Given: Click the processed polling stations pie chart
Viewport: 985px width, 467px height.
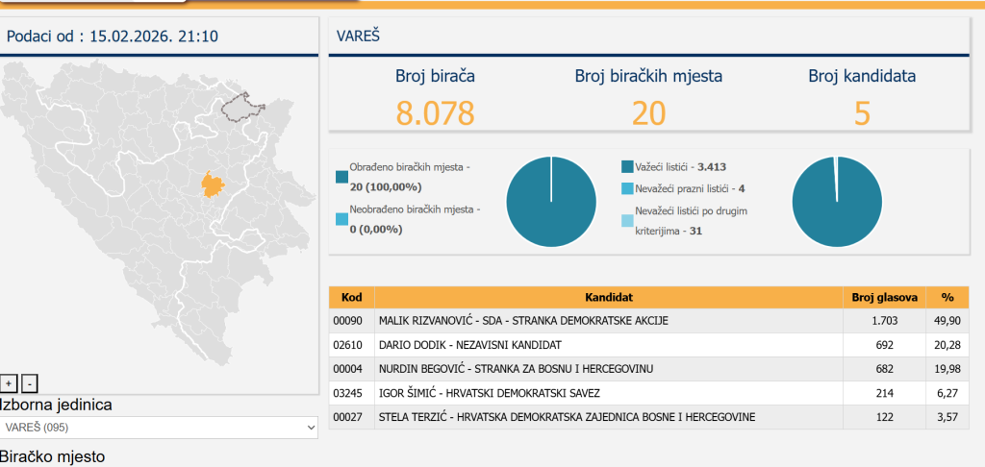Looking at the screenshot, I should tap(550, 200).
